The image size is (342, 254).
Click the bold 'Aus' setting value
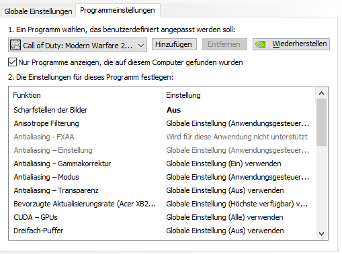(173, 110)
